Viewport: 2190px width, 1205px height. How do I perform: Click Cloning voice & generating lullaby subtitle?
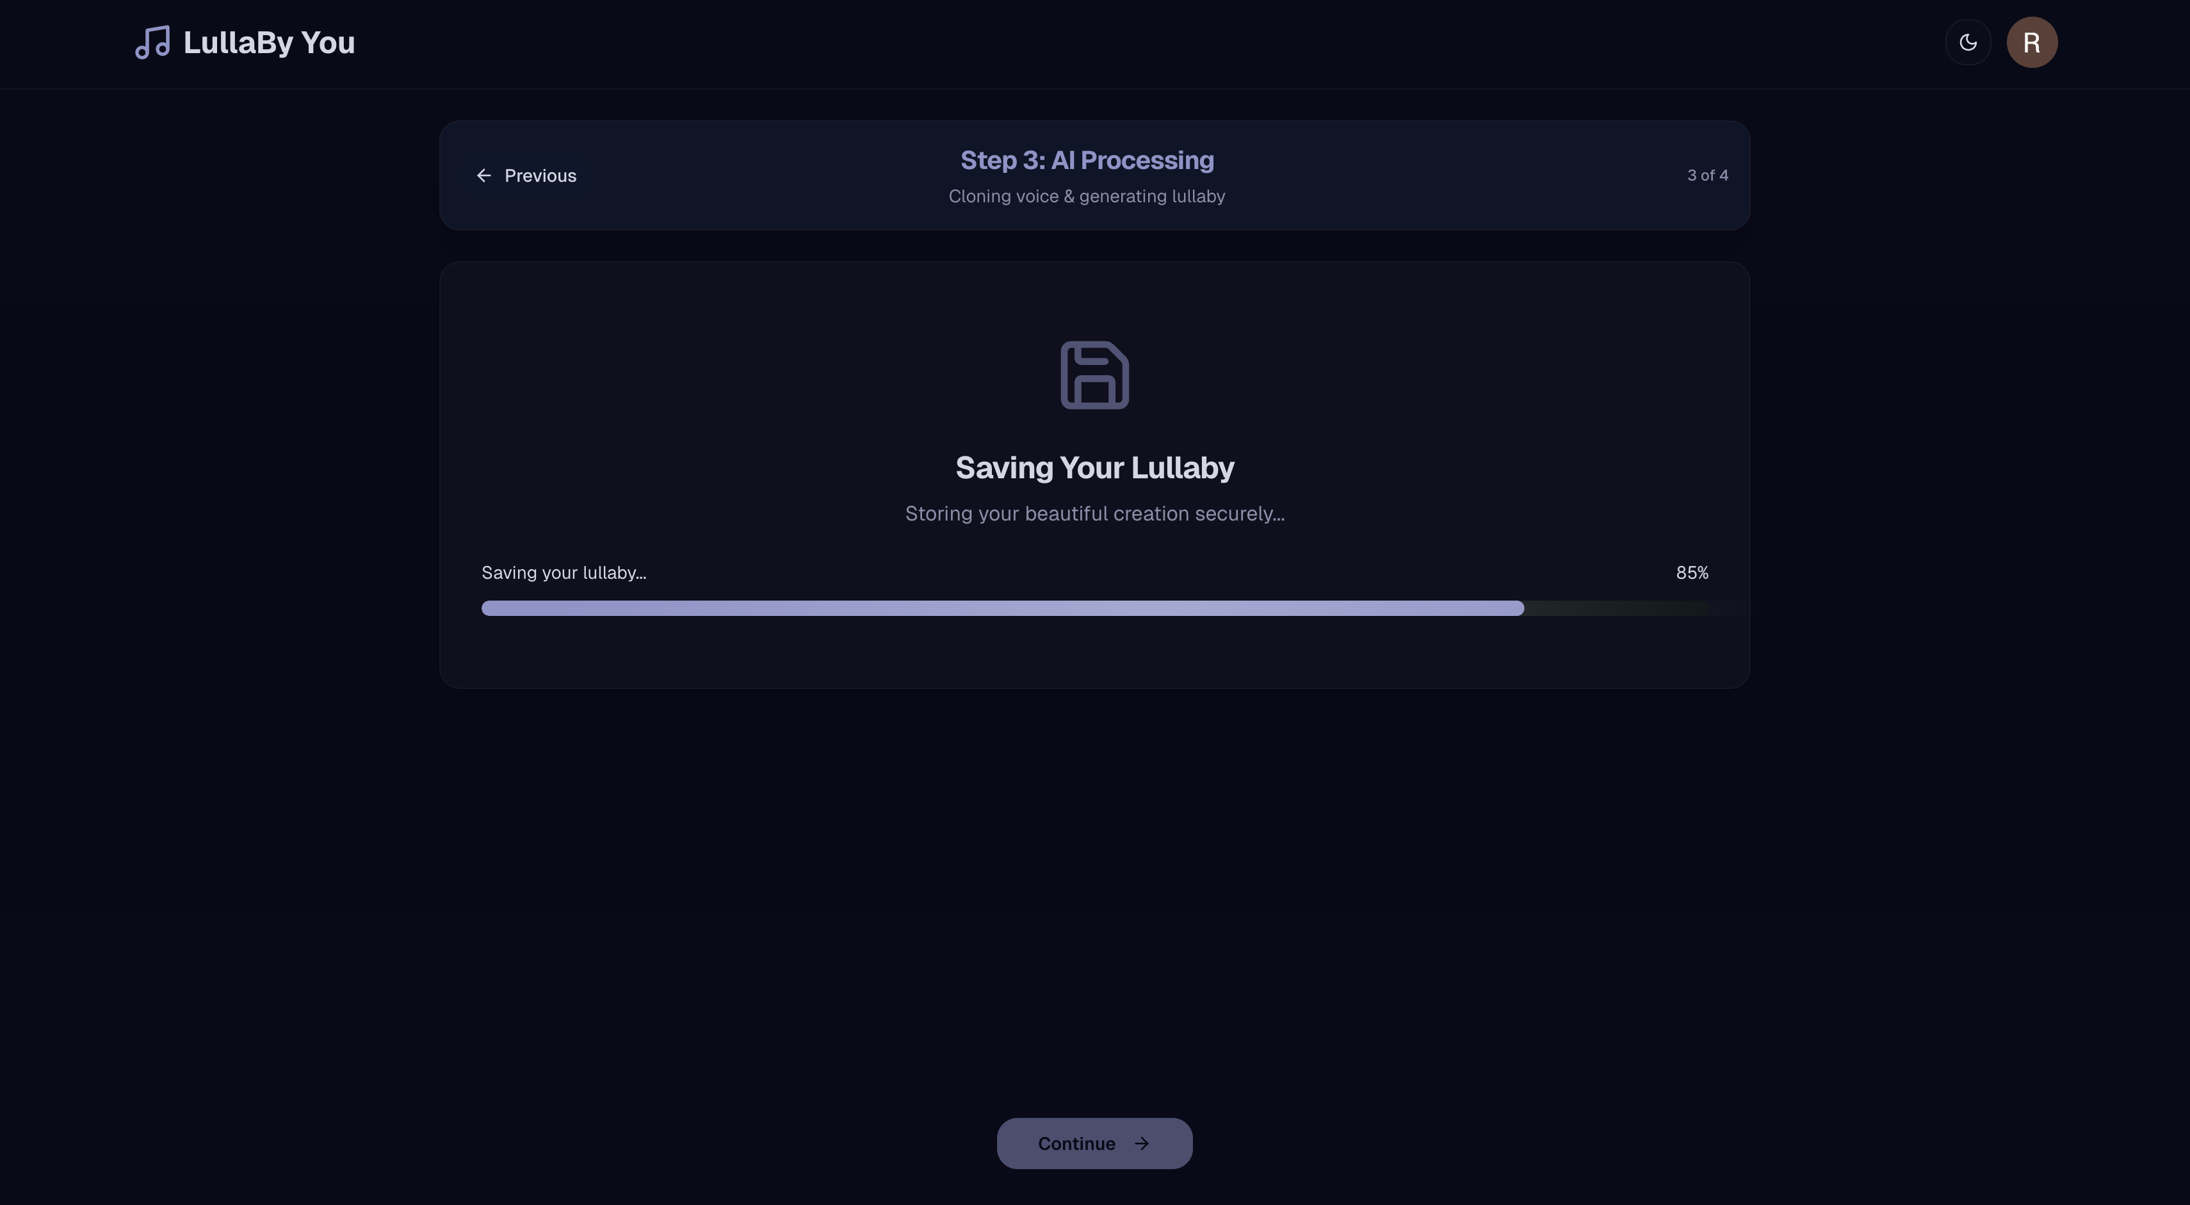click(x=1087, y=197)
